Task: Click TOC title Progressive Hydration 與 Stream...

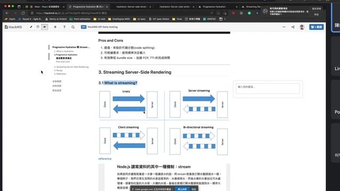Action: tap(71, 47)
